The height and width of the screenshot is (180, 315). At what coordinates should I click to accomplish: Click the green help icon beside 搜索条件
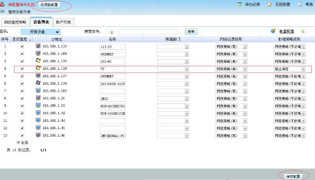coord(112,32)
